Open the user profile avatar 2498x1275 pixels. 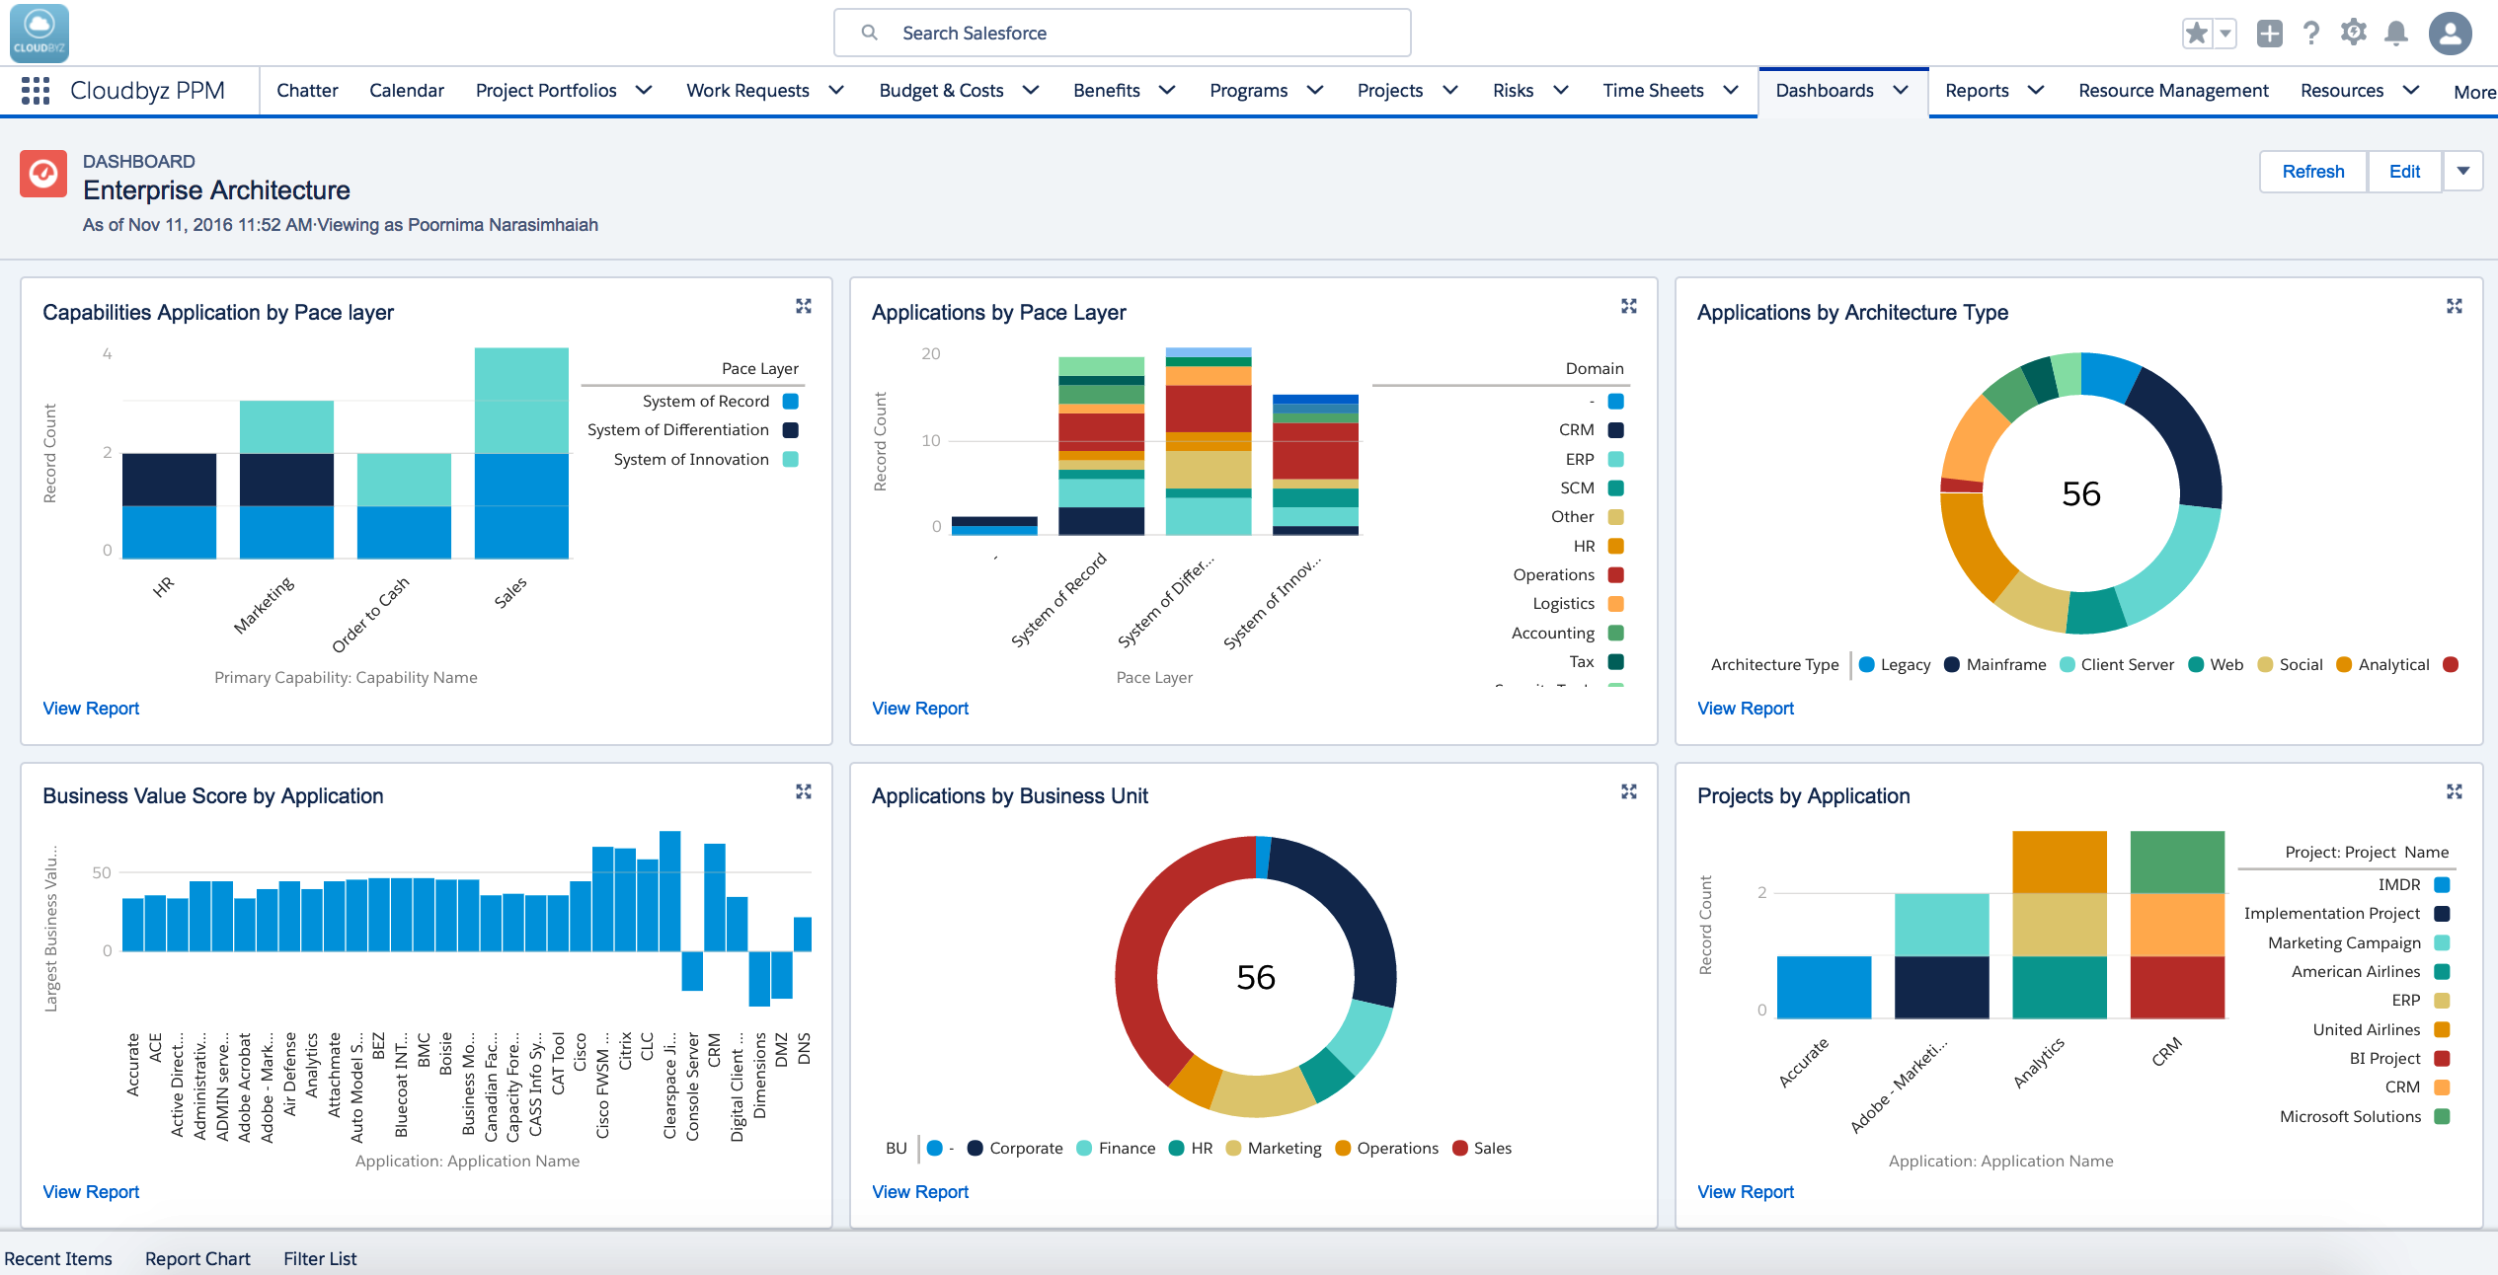[x=2451, y=34]
